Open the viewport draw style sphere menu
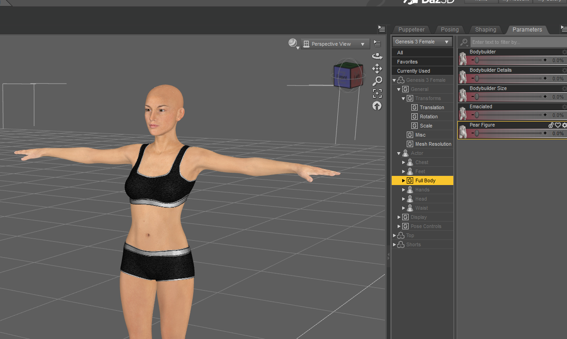The width and height of the screenshot is (567, 339). 293,43
